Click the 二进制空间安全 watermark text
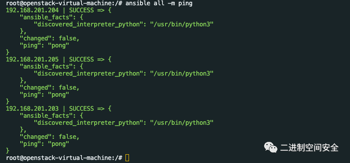This screenshot has height=163, width=350. 309,148
